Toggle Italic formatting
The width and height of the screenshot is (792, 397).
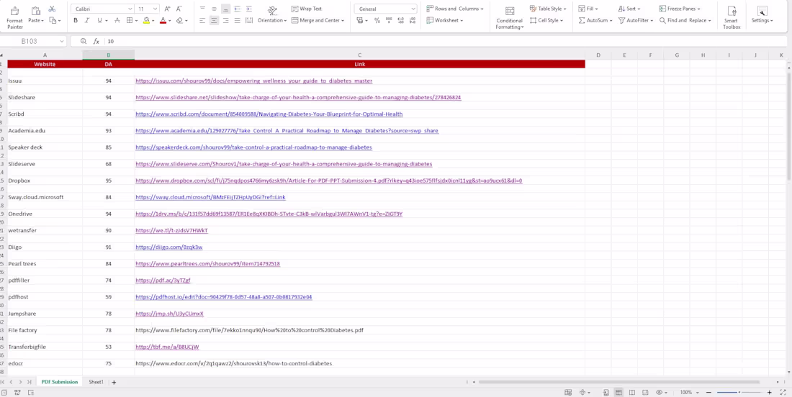pyautogui.click(x=87, y=20)
